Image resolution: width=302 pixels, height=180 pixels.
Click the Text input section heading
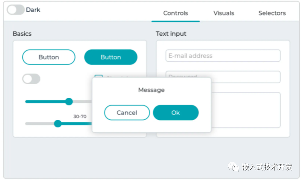click(x=171, y=34)
